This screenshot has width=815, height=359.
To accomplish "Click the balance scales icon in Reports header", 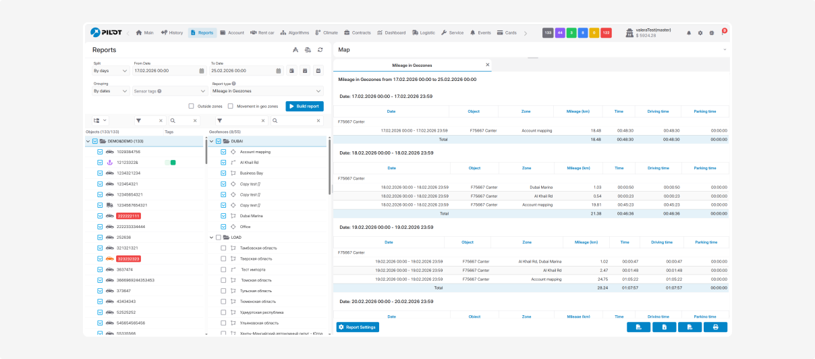I will click(x=308, y=49).
